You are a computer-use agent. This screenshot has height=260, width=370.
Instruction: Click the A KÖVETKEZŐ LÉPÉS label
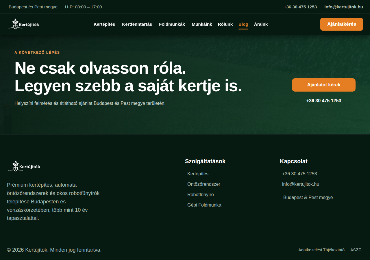37,53
